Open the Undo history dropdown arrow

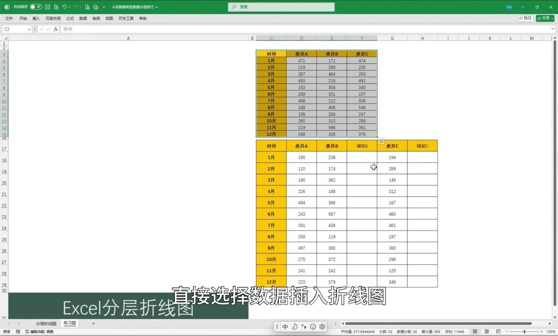click(70, 7)
